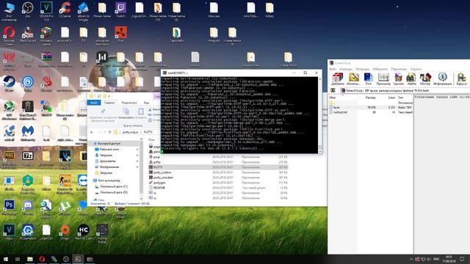The height and width of the screenshot is (264, 470).
Task: Show hidden system tray icons chevron
Action: [411, 259]
